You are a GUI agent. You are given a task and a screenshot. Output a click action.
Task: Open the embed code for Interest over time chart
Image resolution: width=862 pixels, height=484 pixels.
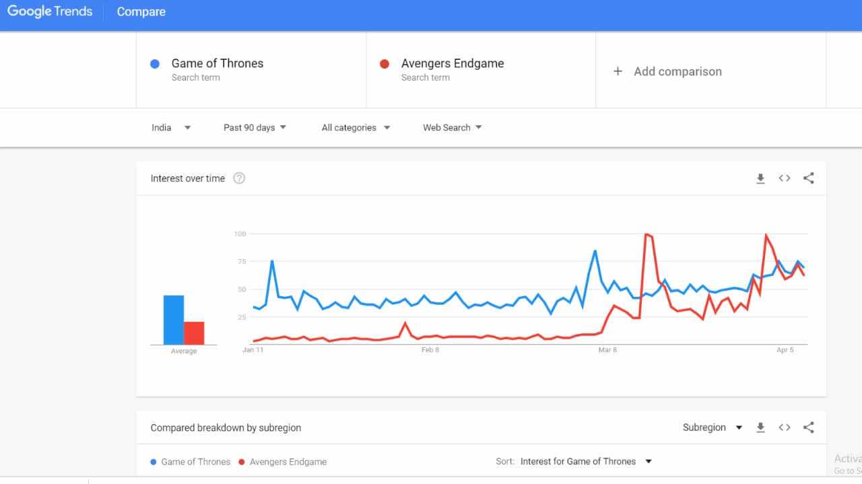point(784,178)
